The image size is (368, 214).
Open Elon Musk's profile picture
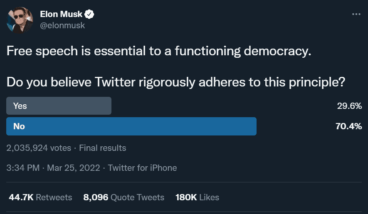(20, 20)
